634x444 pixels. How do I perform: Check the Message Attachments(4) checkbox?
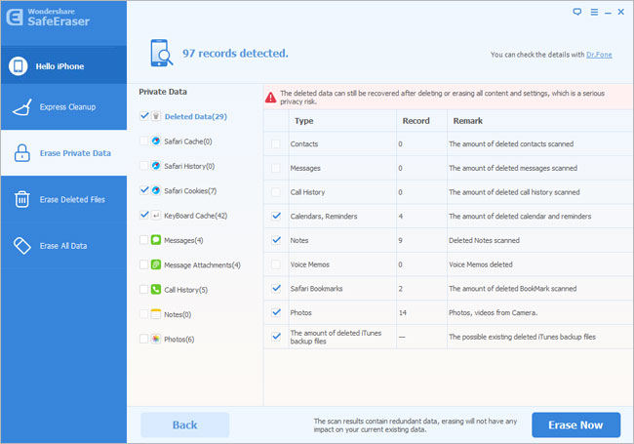click(143, 264)
